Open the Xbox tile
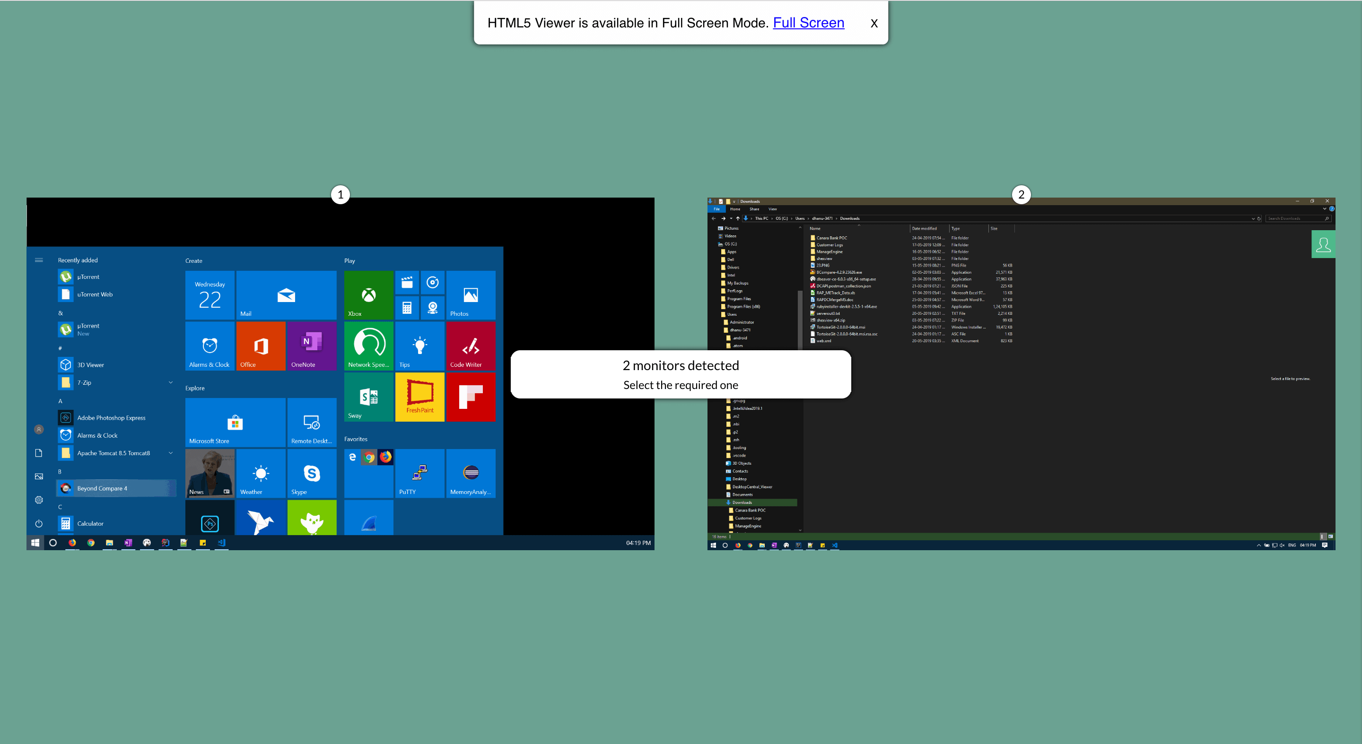The height and width of the screenshot is (744, 1362). pyautogui.click(x=368, y=295)
